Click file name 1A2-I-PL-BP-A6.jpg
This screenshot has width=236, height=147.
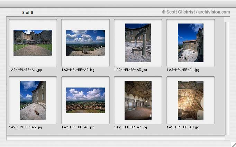point(78,127)
